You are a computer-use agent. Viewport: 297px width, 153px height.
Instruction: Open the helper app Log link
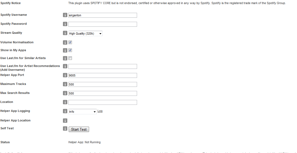click(x=100, y=111)
